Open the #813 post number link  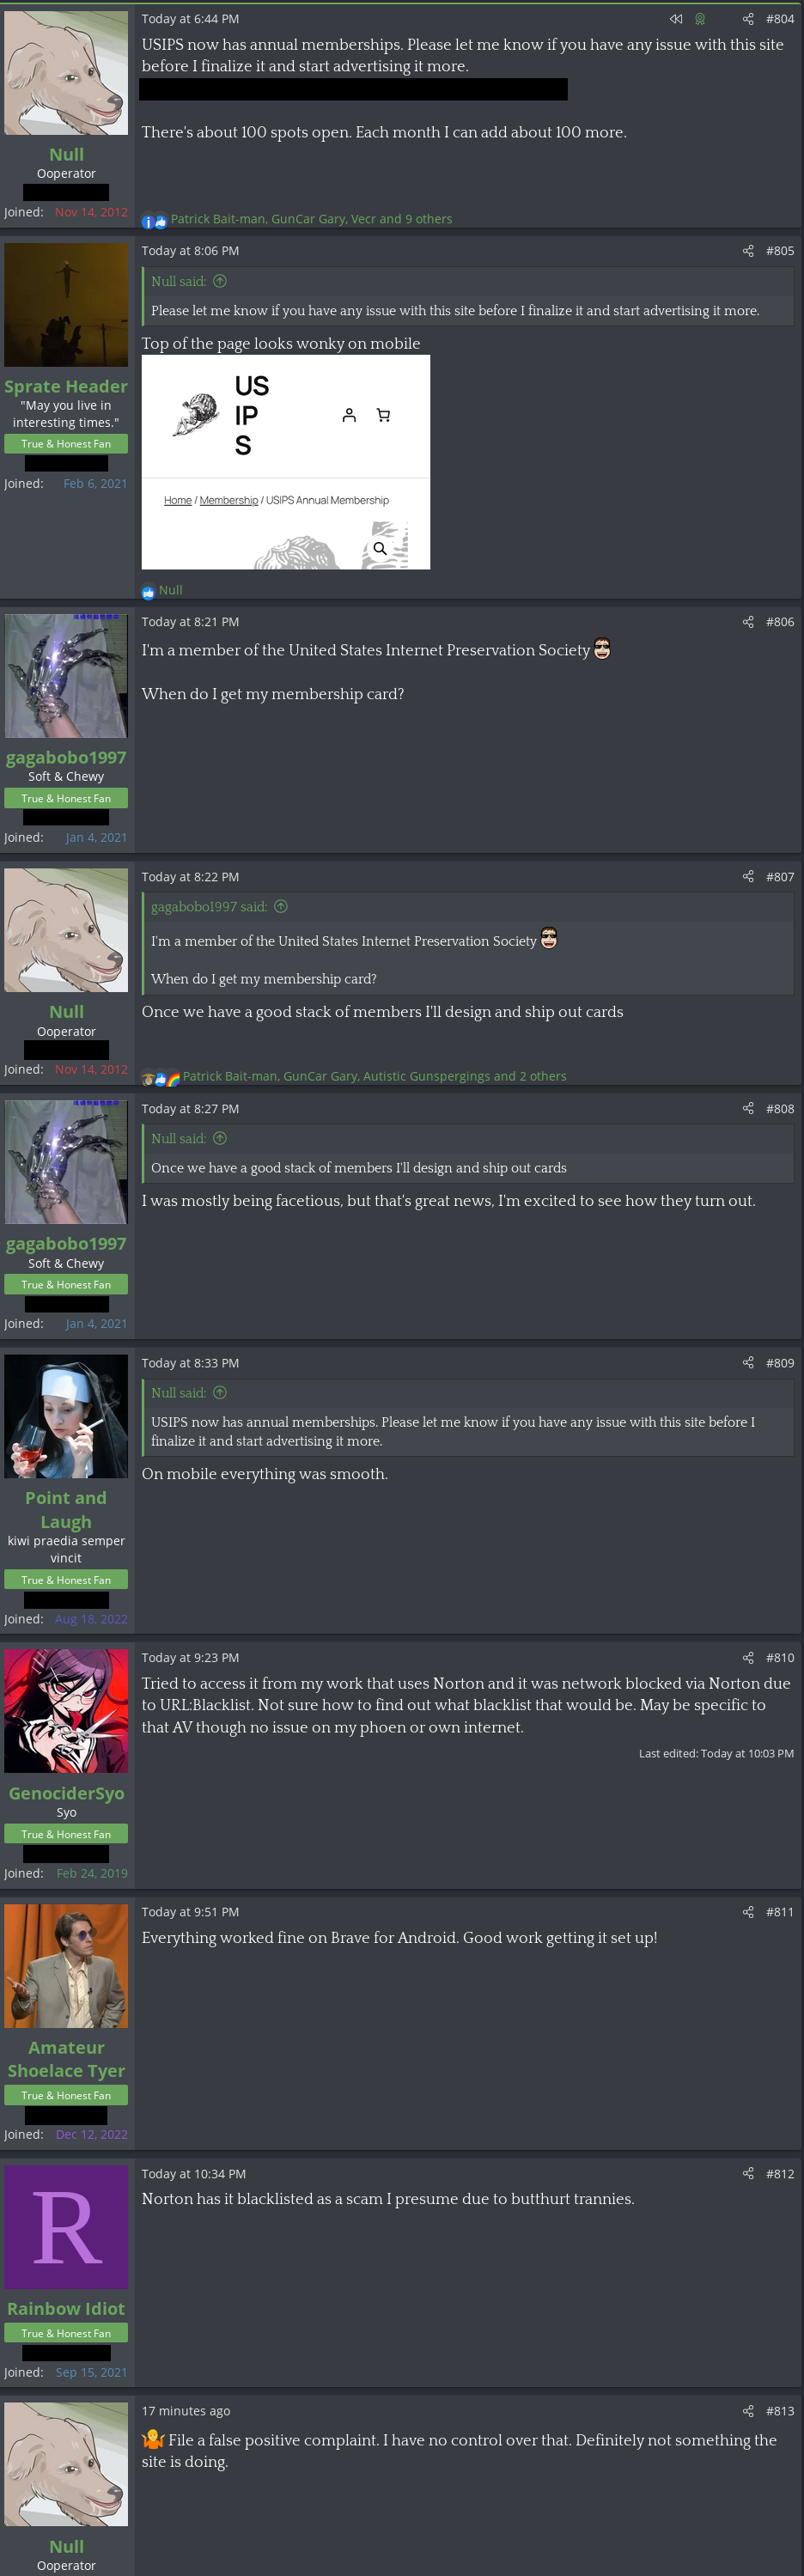(x=780, y=2411)
